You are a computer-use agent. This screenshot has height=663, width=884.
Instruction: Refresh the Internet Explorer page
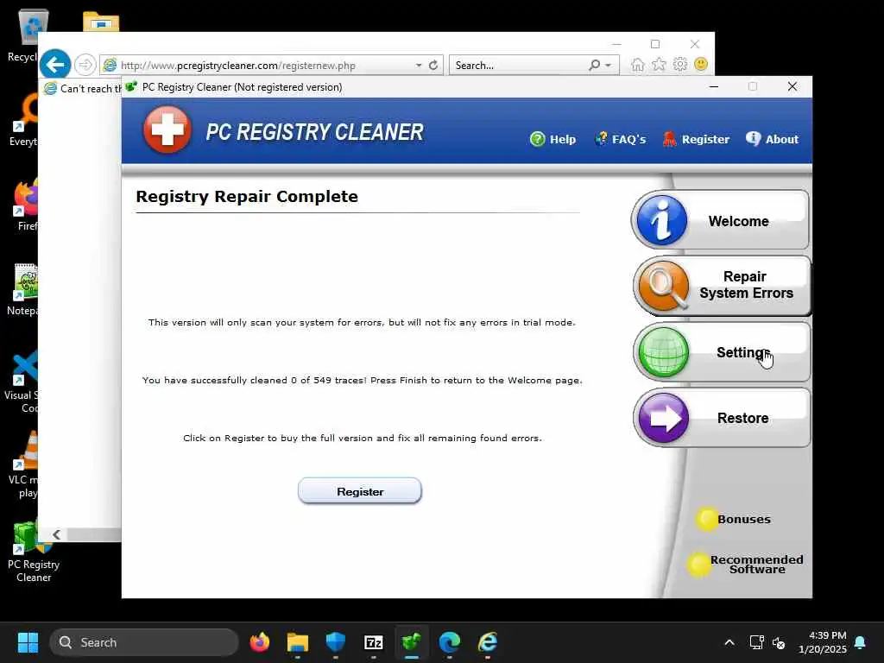(x=433, y=65)
